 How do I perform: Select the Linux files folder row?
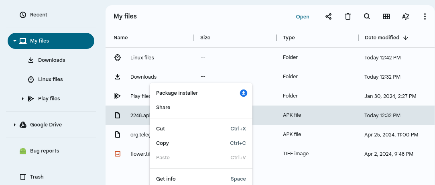[x=270, y=57]
